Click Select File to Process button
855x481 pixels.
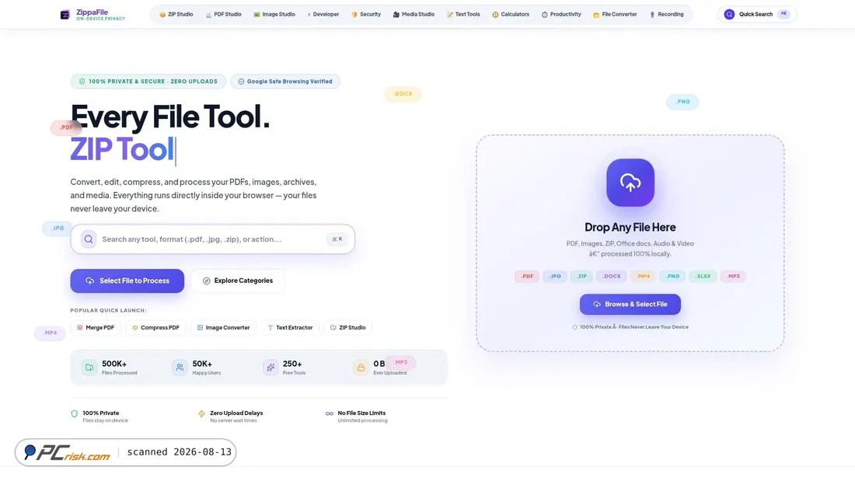coord(127,281)
